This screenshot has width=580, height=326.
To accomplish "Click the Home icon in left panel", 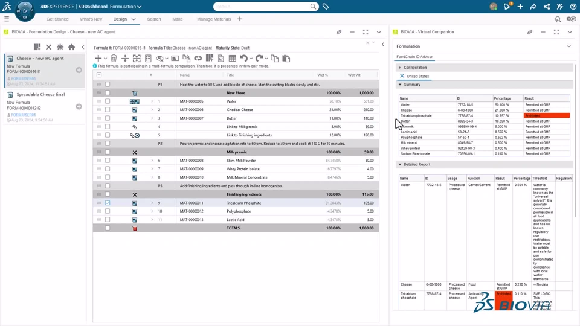I will pos(72,47).
